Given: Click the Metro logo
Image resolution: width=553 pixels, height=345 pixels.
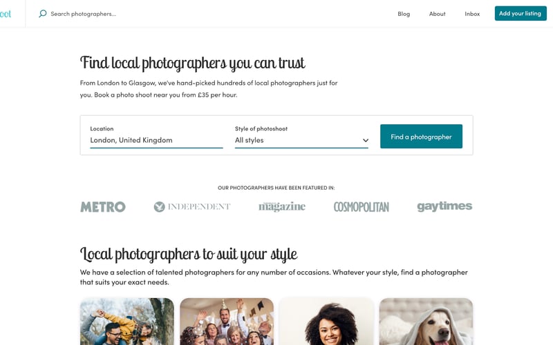Looking at the screenshot, I should (103, 206).
